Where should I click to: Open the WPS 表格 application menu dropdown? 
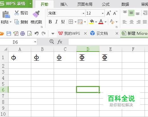(30, 4)
